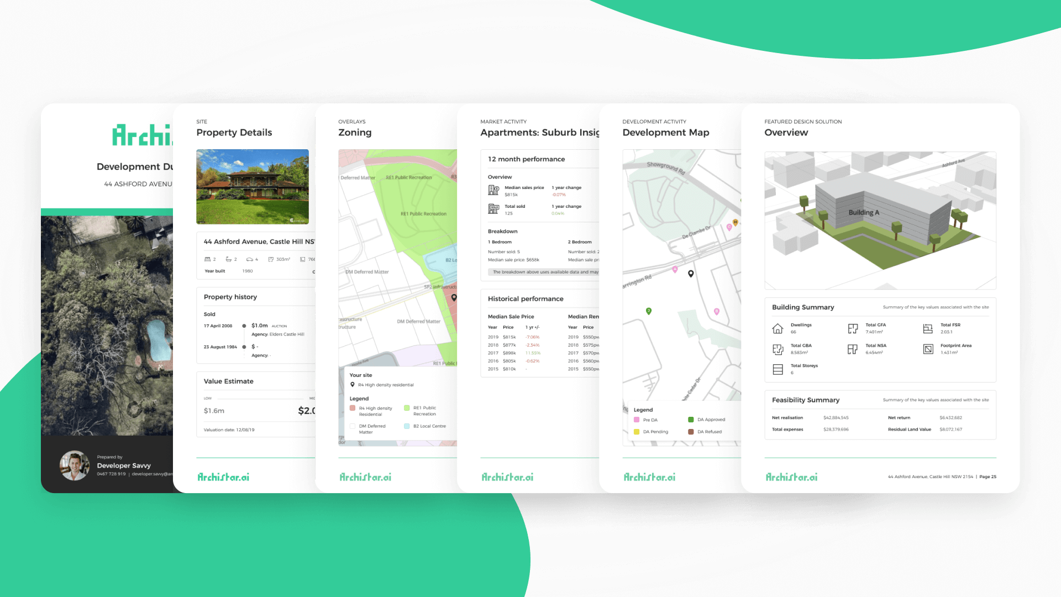1061x597 pixels.
Task: Click the car spaces icon in Property Details
Action: pos(249,259)
